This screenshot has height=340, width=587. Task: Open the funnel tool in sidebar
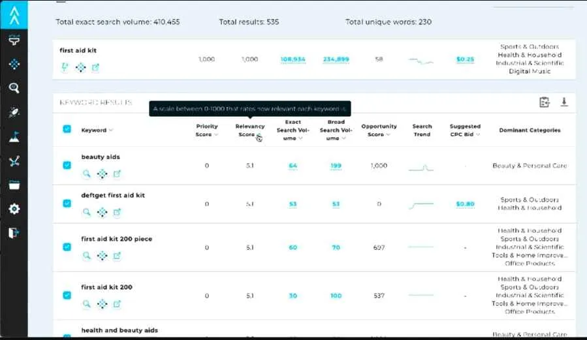tap(14, 40)
